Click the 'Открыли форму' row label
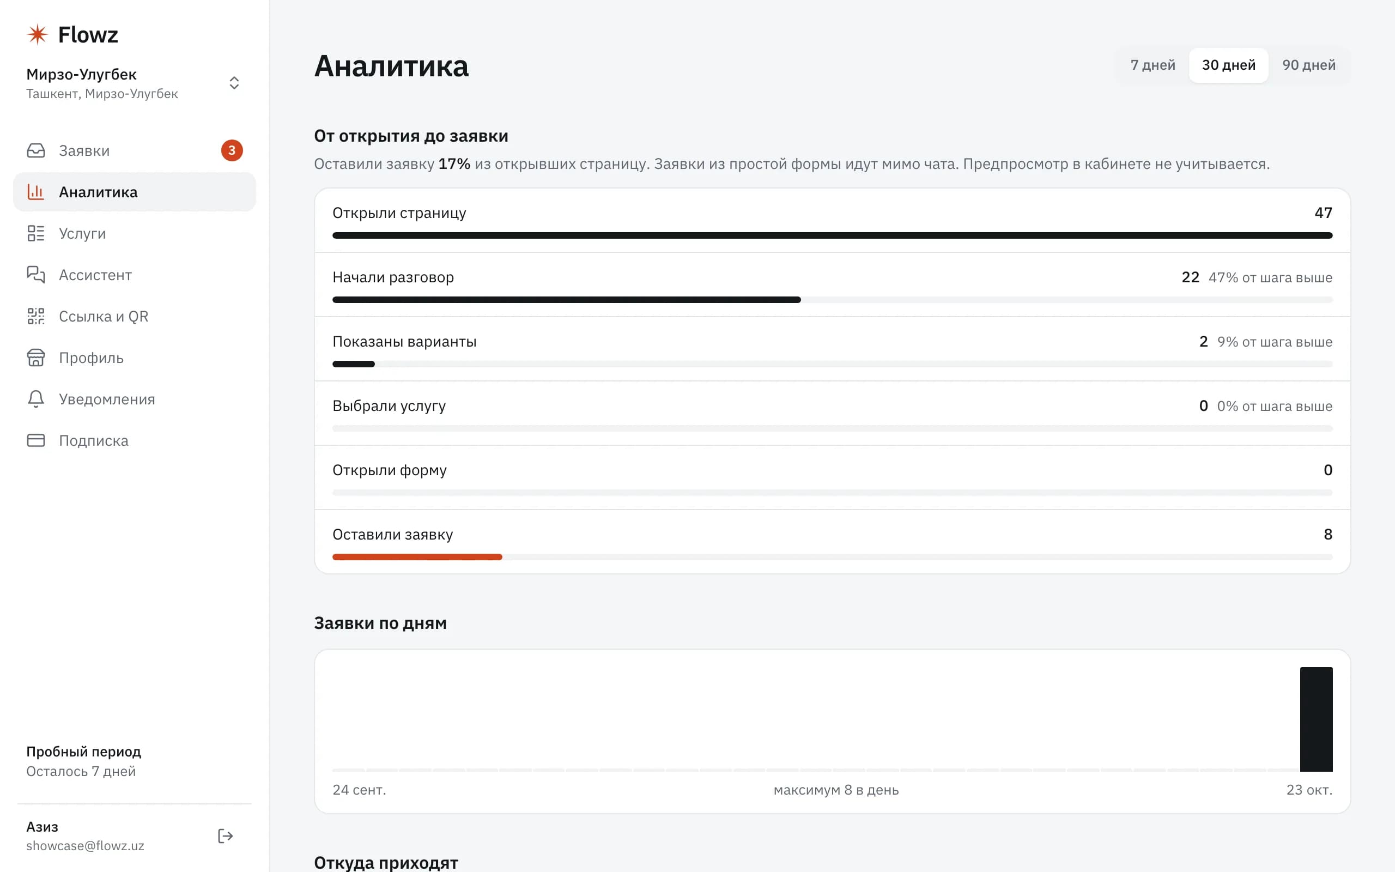 pyautogui.click(x=390, y=470)
